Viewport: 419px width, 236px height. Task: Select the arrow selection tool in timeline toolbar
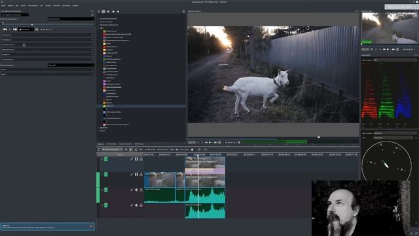(x=131, y=149)
